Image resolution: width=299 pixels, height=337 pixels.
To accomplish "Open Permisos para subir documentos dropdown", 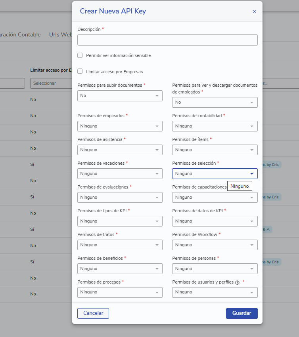I will (120, 96).
